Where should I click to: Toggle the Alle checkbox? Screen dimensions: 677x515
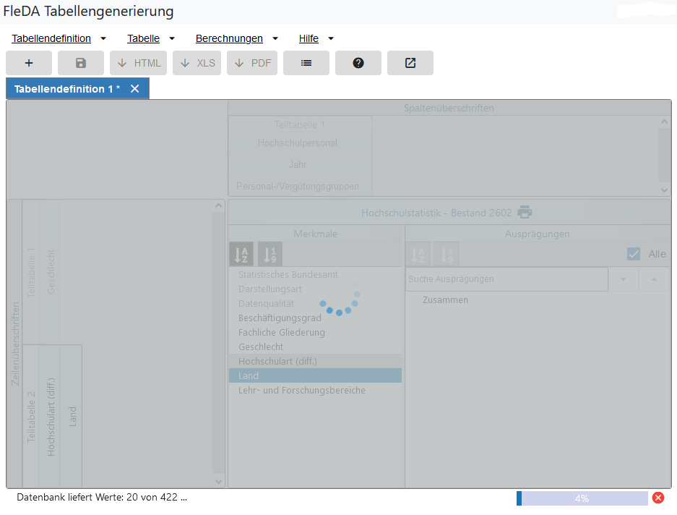pyautogui.click(x=634, y=254)
